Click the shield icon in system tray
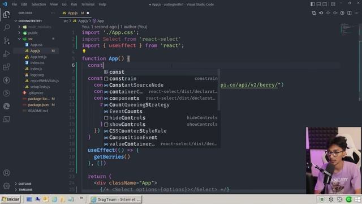Image resolution: width=362 pixels, height=204 pixels. 322,199
